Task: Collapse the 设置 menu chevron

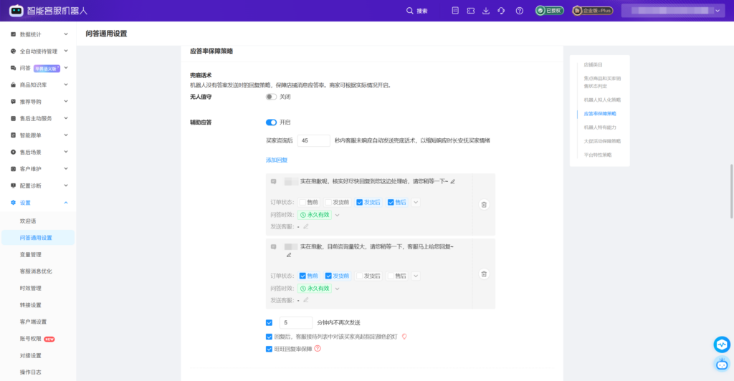Action: pyautogui.click(x=66, y=203)
